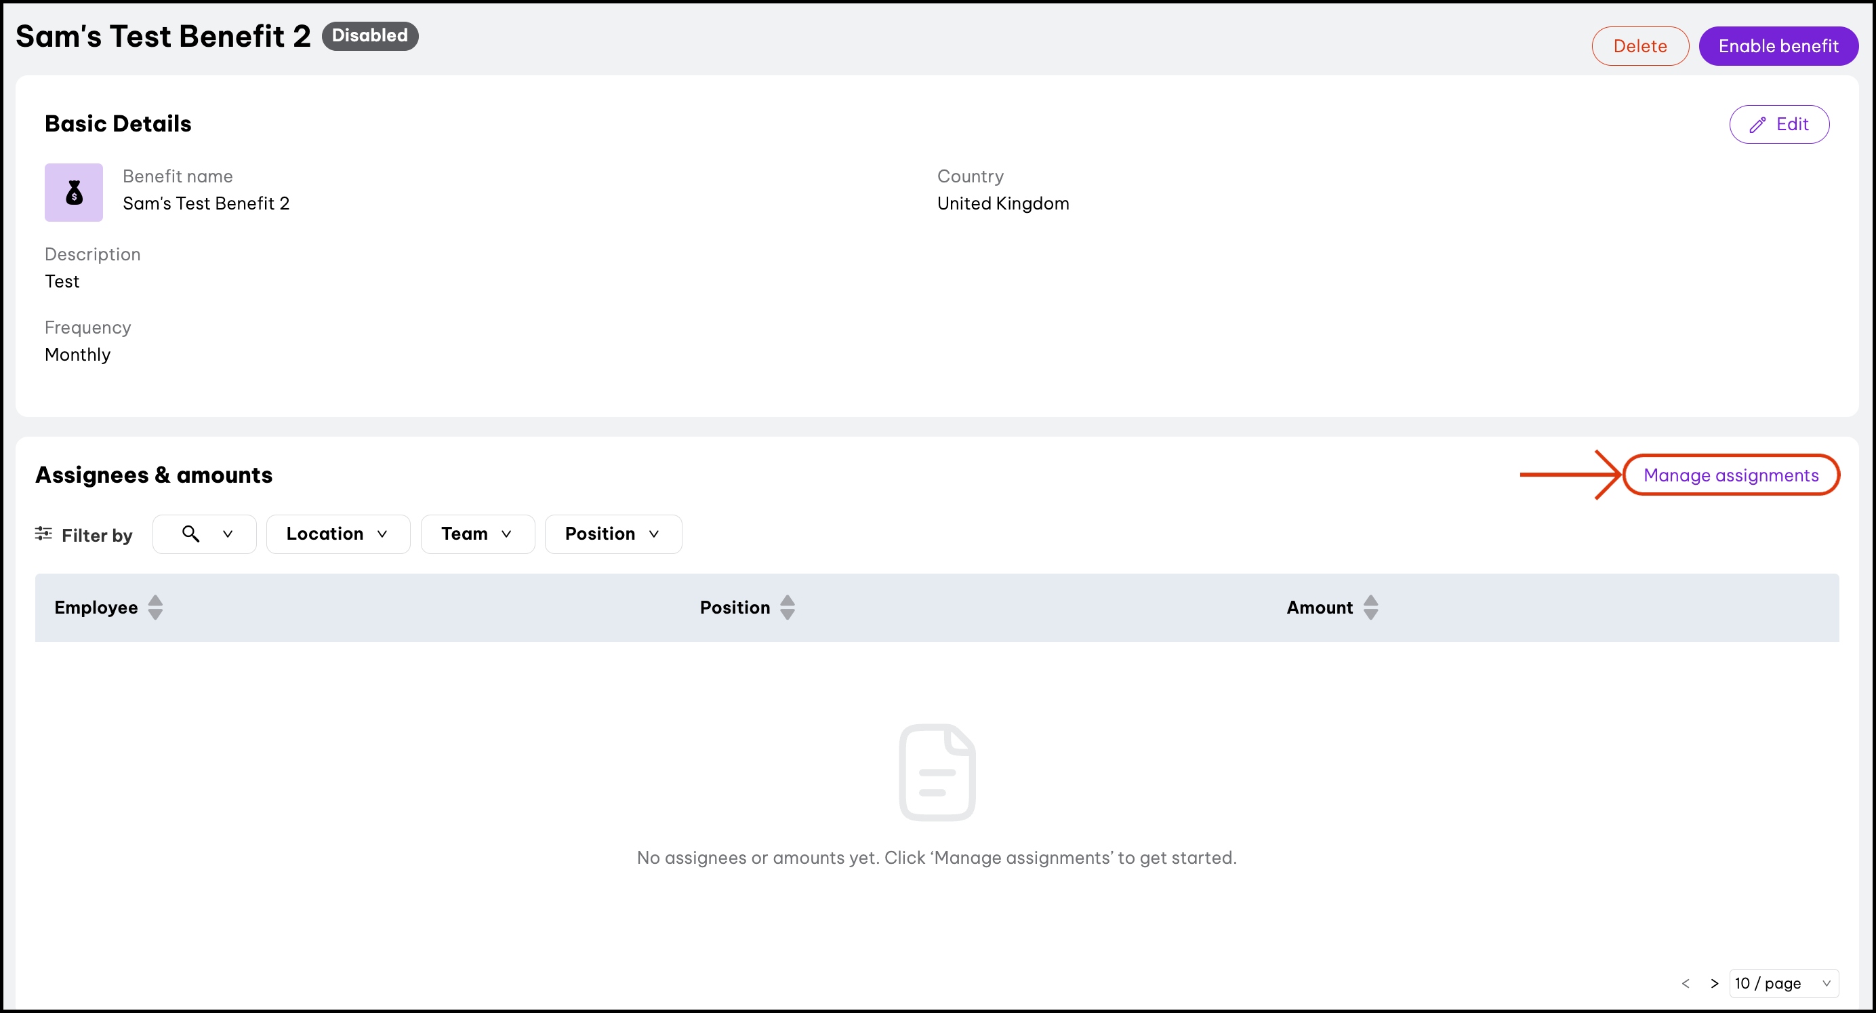Click the no assignees empty-state message
The height and width of the screenshot is (1013, 1876).
[x=937, y=858]
